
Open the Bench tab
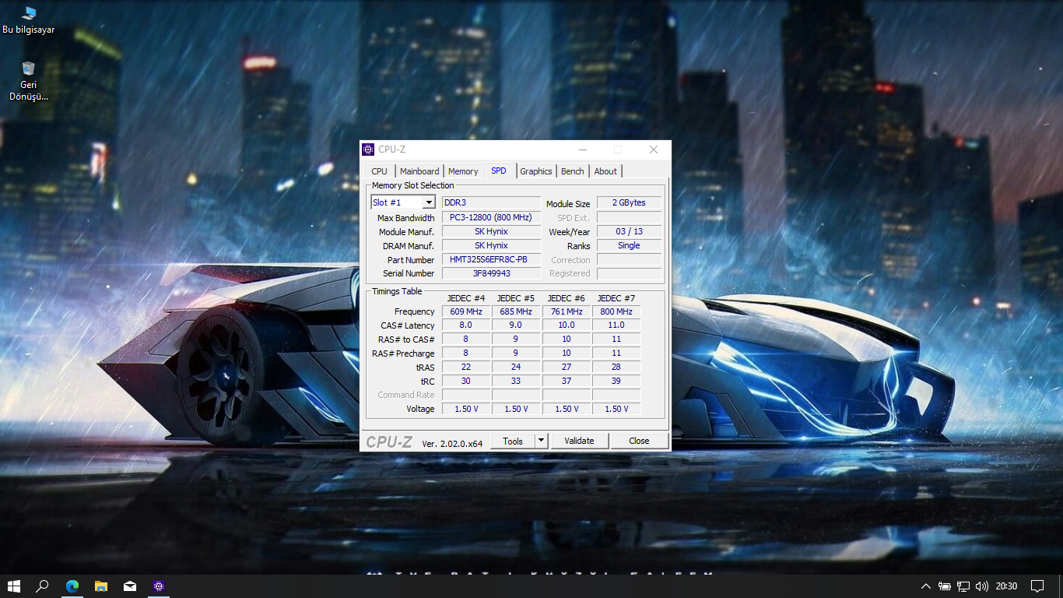click(x=573, y=171)
